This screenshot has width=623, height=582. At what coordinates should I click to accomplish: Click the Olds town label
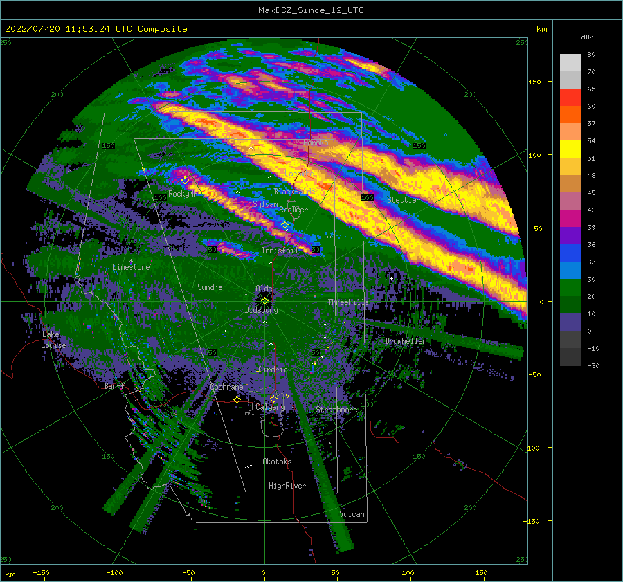point(264,289)
